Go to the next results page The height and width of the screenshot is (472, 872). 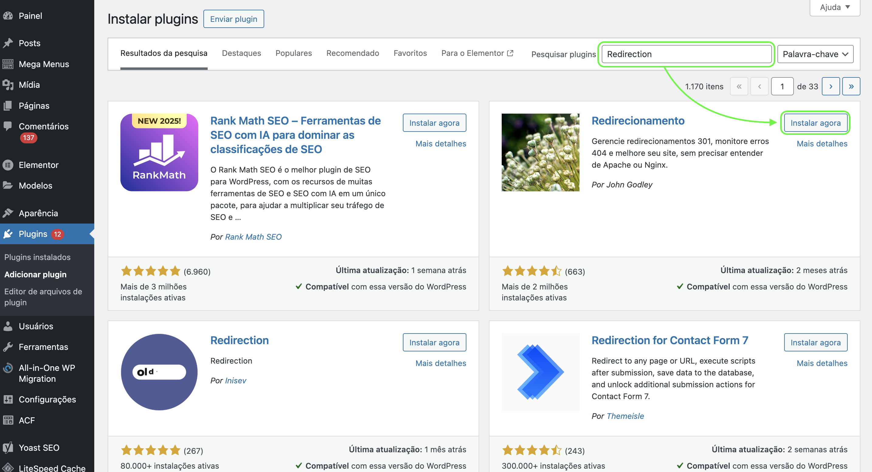pyautogui.click(x=831, y=86)
